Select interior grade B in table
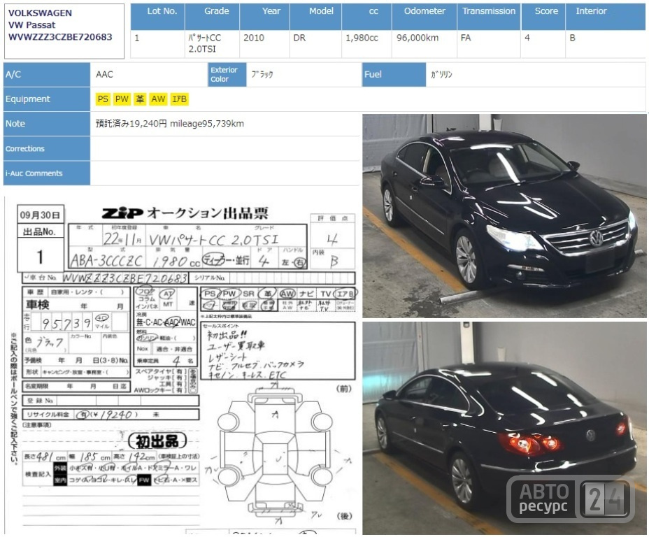 click(x=573, y=38)
